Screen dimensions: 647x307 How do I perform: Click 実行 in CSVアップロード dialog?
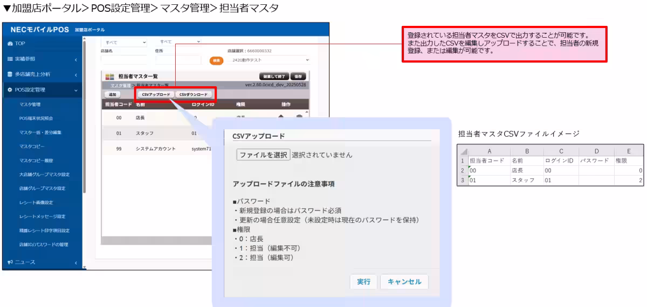(363, 282)
